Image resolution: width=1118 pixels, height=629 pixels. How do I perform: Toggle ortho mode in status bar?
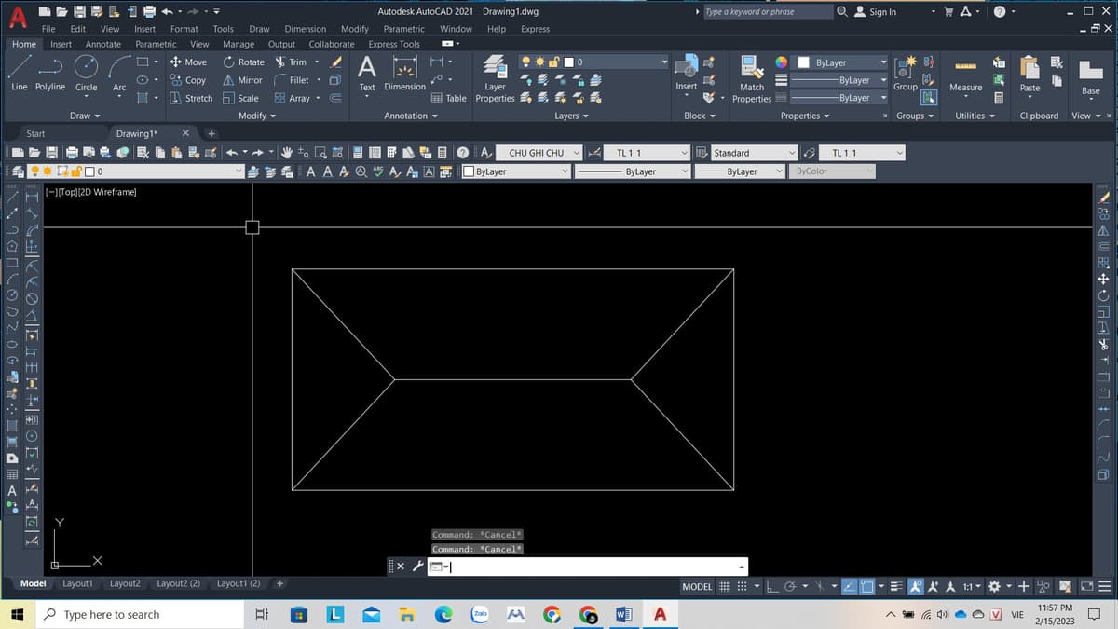click(774, 587)
